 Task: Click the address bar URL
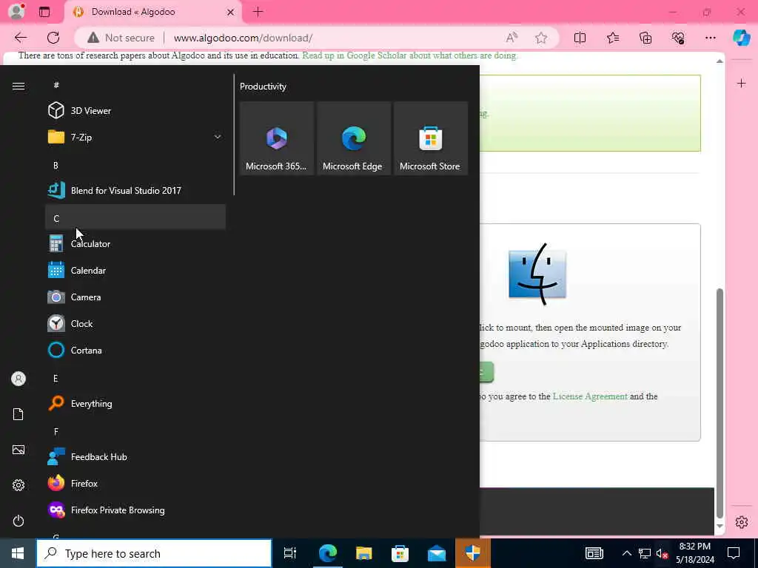[x=243, y=38]
